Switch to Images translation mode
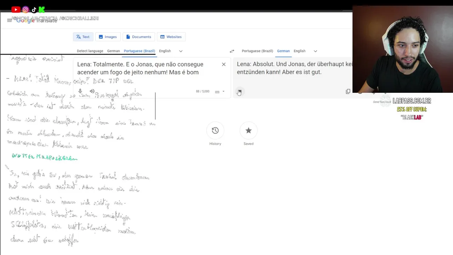The image size is (453, 255). 108,37
